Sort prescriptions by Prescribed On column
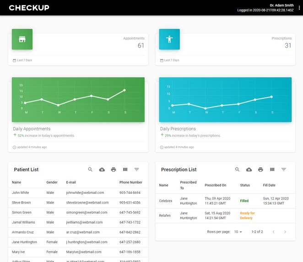 pyautogui.click(x=216, y=185)
